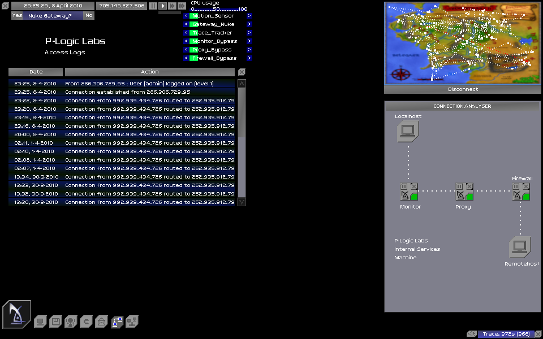Pause the Proxy bypass in analyser
The width and height of the screenshot is (543, 339).
460,186
